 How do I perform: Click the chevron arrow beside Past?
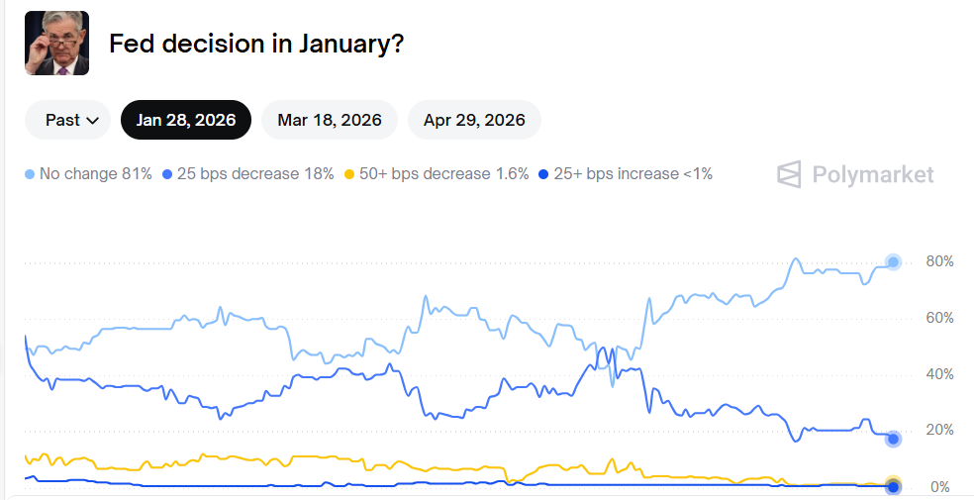pyautogui.click(x=93, y=121)
